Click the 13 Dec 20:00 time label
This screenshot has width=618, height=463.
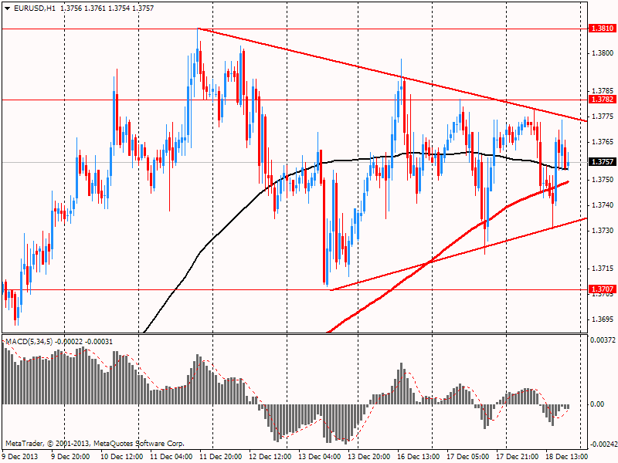pos(369,457)
